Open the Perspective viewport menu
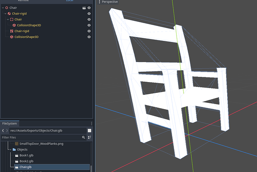 [x=110, y=2]
